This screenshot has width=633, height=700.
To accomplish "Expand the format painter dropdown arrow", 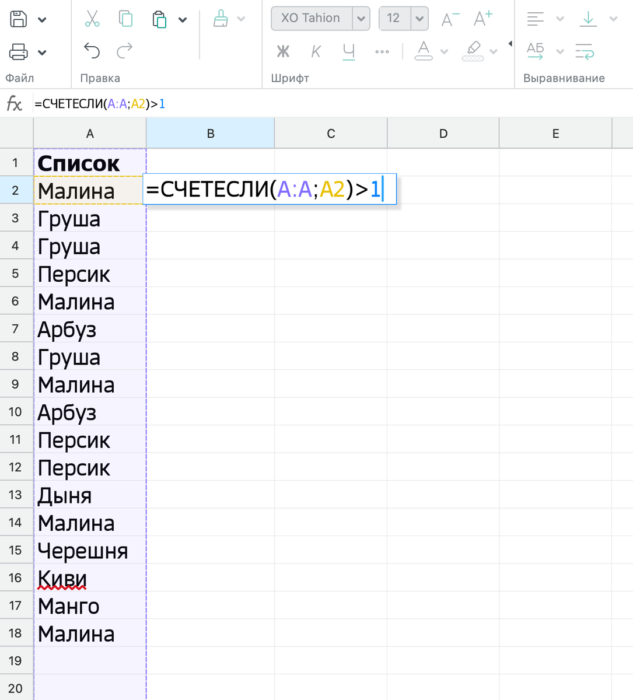I will [241, 19].
